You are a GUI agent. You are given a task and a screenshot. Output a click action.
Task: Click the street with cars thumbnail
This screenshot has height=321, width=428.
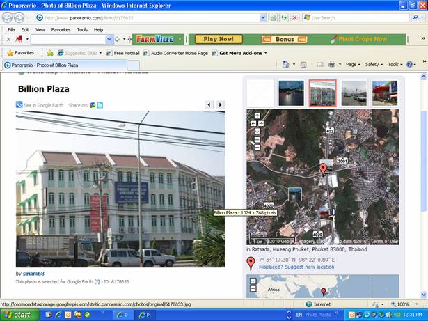[x=354, y=93]
